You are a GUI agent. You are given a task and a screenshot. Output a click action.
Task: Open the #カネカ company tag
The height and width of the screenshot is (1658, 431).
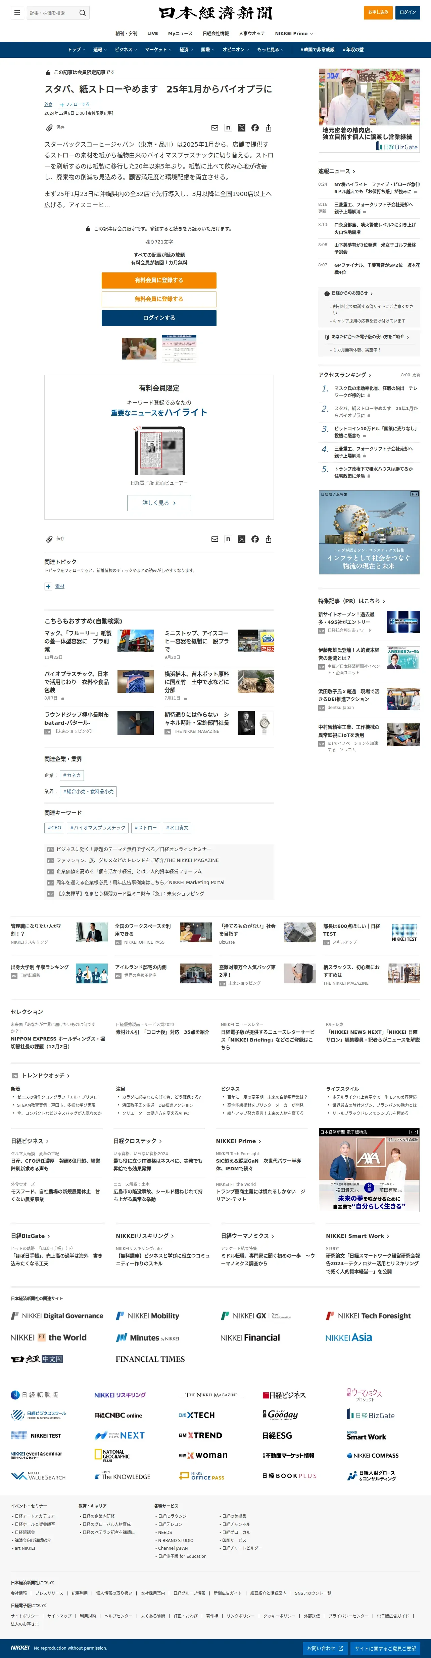pyautogui.click(x=72, y=775)
